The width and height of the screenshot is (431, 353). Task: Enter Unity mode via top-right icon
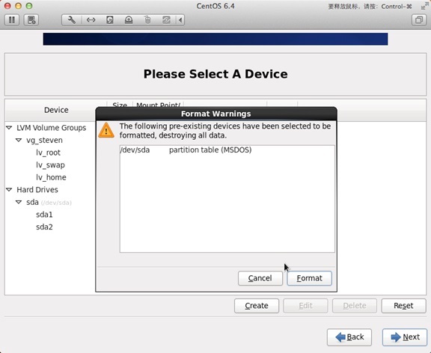coord(419,20)
